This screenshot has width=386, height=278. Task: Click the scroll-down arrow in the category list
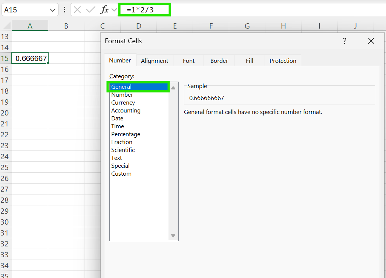(173, 235)
